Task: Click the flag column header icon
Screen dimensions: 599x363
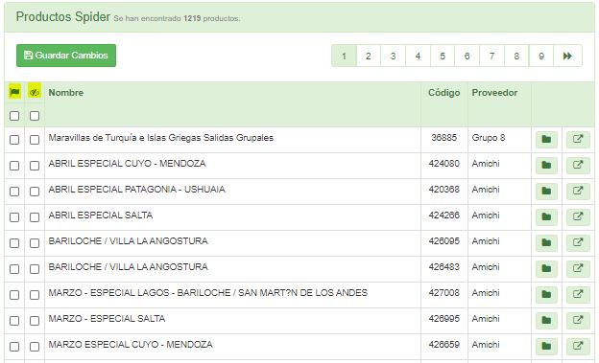Action: coord(14,92)
